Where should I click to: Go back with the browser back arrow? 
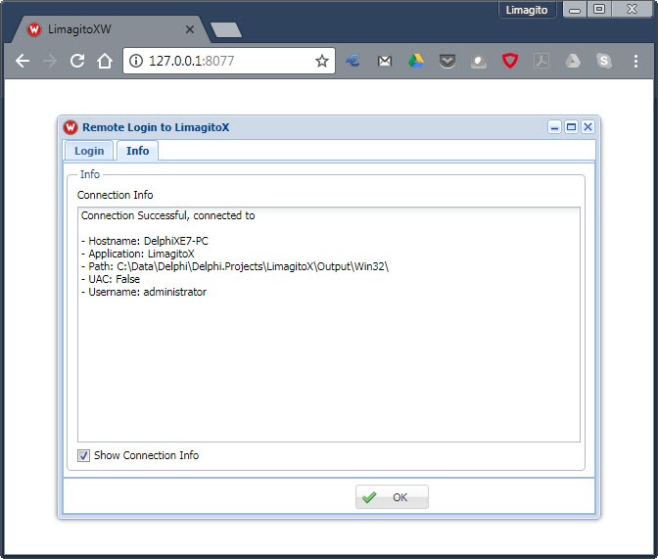pyautogui.click(x=23, y=62)
